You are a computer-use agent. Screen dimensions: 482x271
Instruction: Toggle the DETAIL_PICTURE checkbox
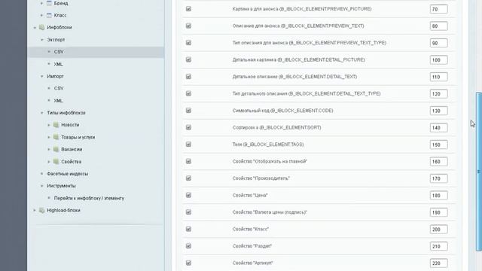[188, 59]
